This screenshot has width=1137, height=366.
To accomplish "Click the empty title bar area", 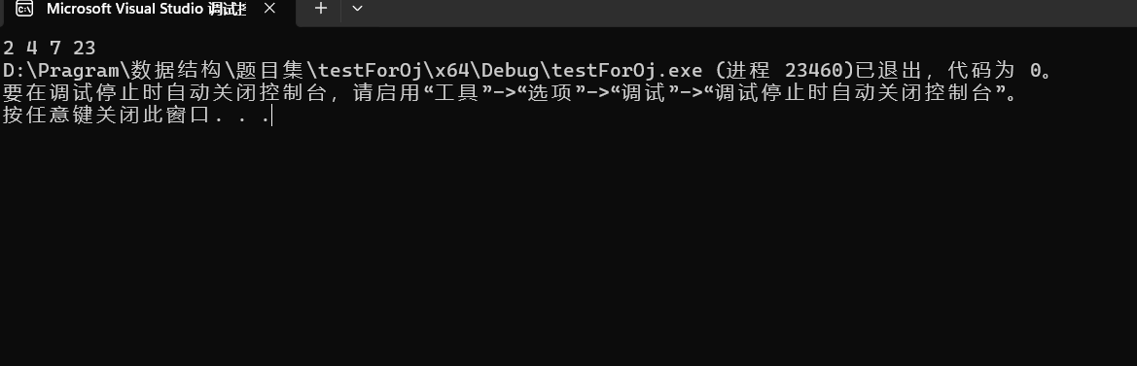I will (747, 13).
